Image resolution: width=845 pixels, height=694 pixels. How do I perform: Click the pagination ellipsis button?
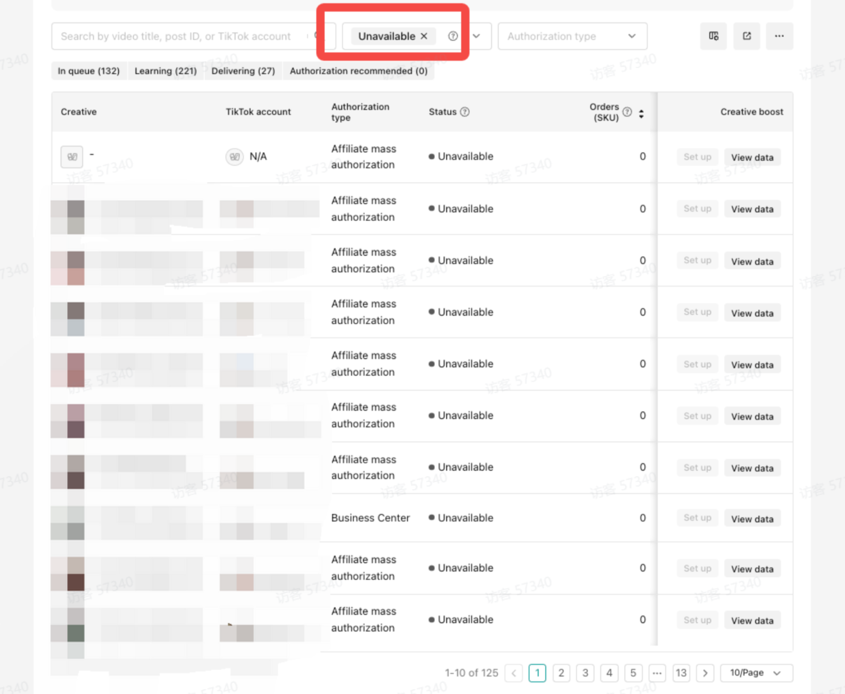[x=657, y=673]
